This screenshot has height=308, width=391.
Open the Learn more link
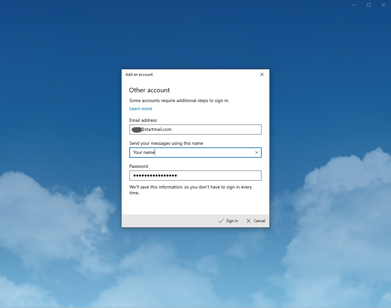[x=140, y=109]
